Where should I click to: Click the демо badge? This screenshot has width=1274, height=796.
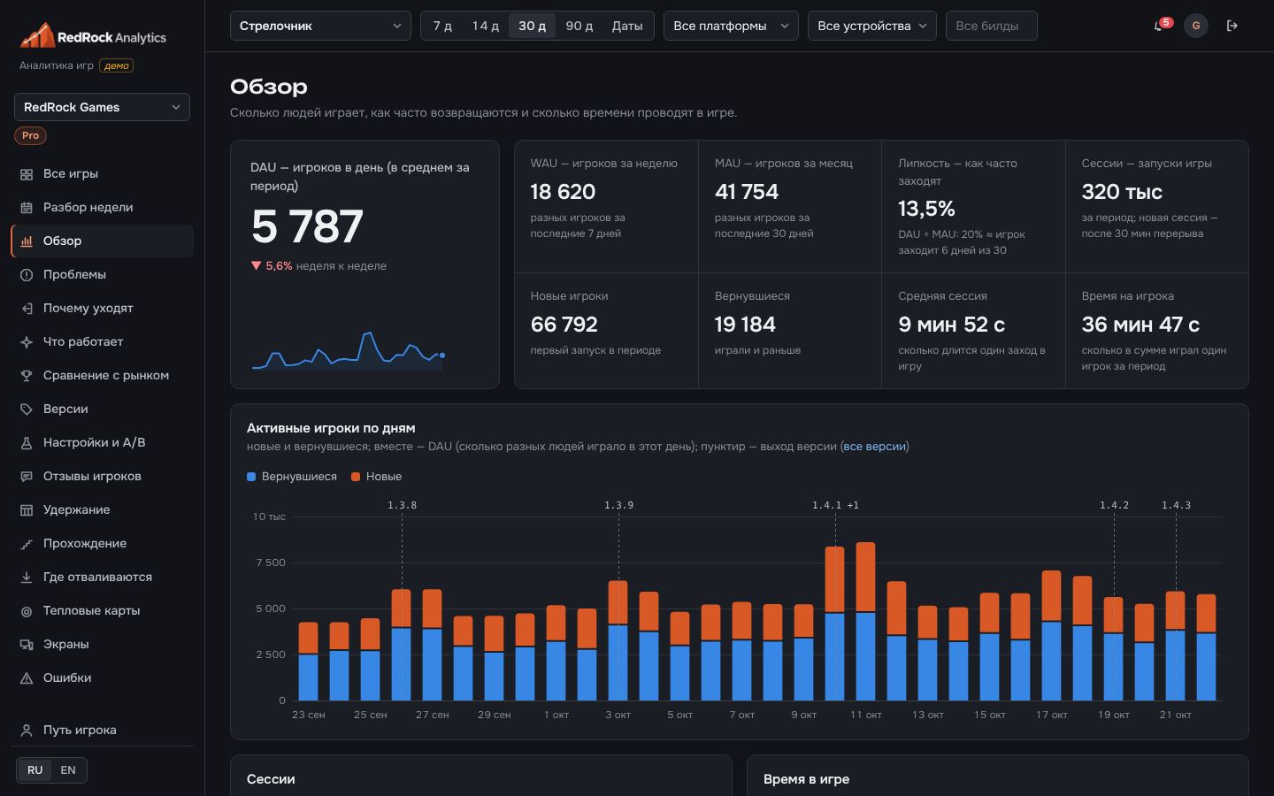(x=117, y=65)
